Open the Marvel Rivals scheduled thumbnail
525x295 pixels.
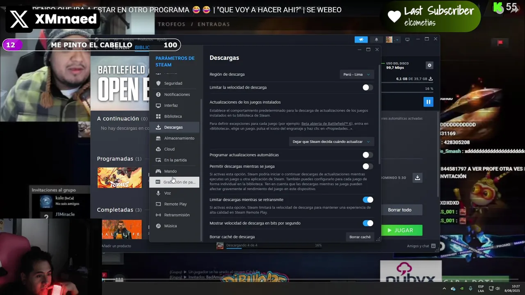tap(119, 178)
